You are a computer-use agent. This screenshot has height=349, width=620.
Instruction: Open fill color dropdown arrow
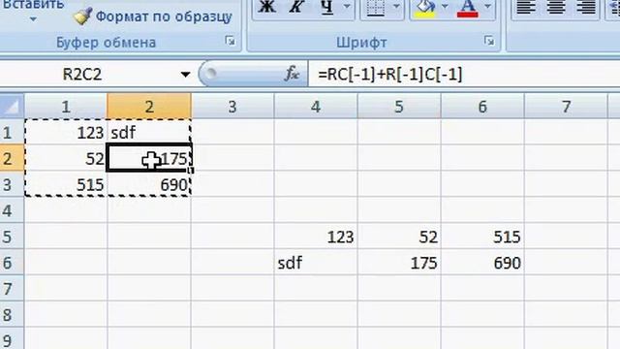click(445, 7)
